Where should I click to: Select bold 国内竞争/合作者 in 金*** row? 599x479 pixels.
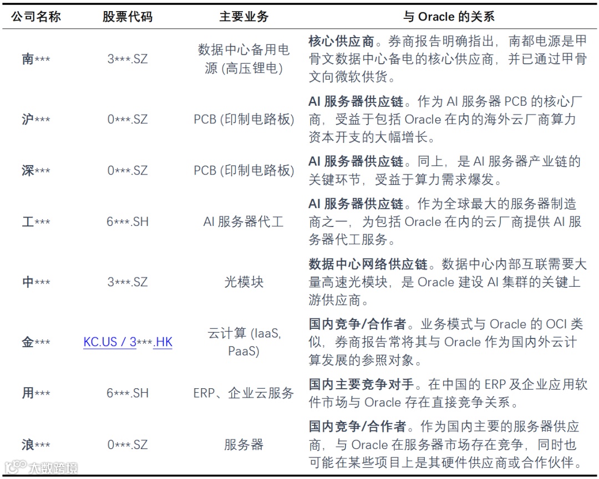tap(358, 324)
